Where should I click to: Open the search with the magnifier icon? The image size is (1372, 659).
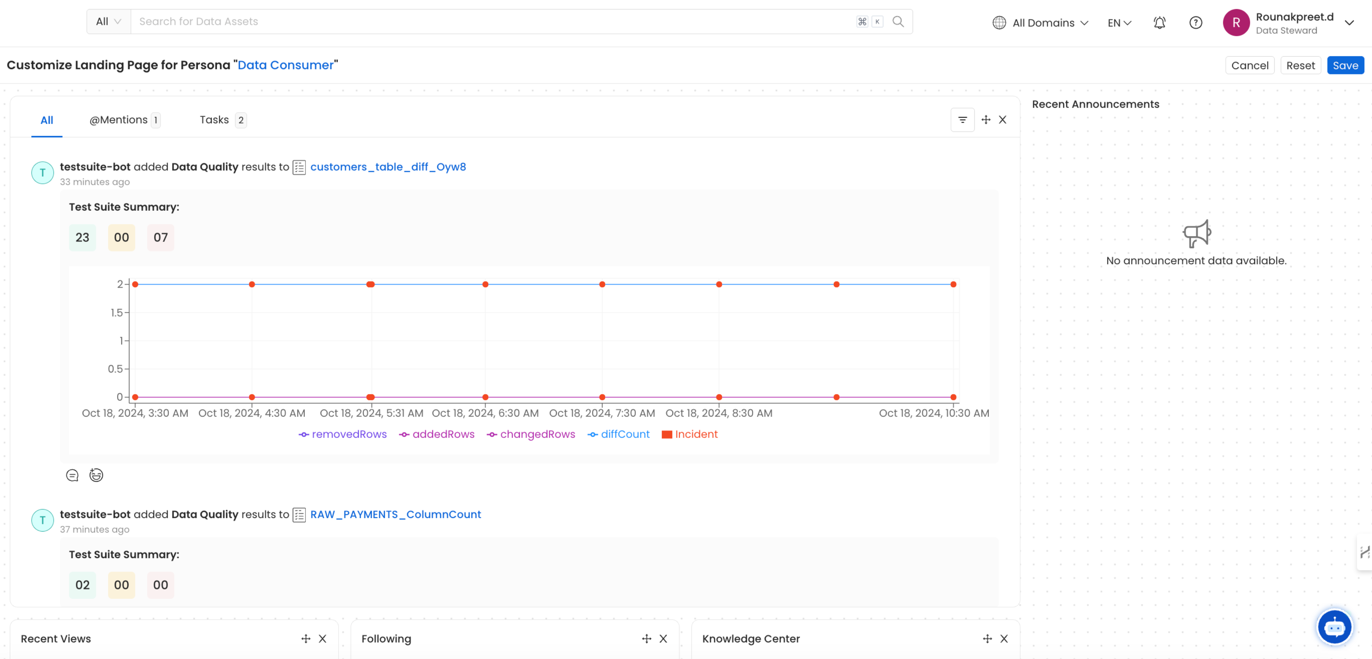click(x=898, y=21)
